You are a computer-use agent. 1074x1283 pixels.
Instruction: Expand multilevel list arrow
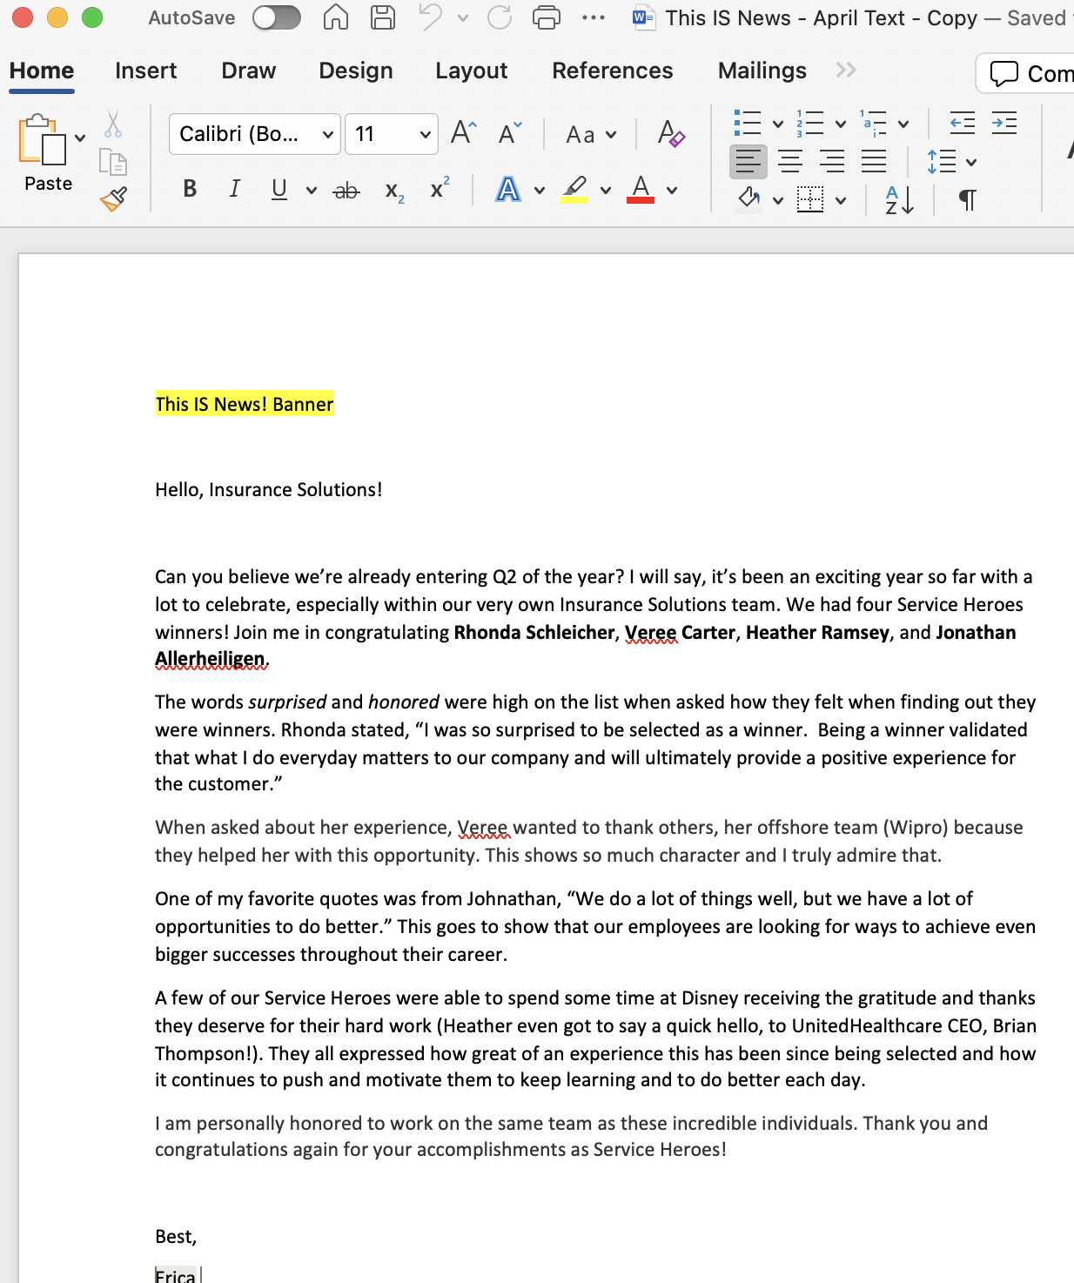click(903, 124)
